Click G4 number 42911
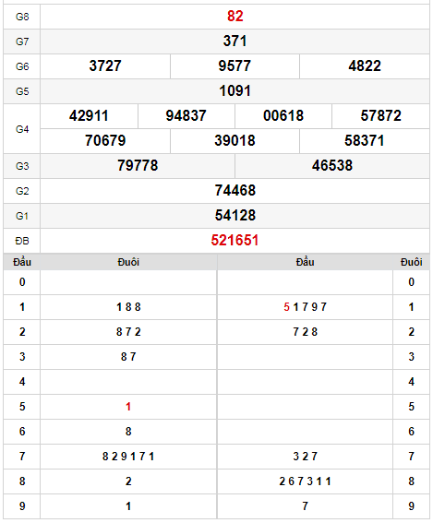The height and width of the screenshot is (523, 433). point(89,115)
